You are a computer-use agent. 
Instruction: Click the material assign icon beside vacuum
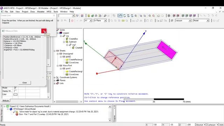pyautogui.click(x=172, y=21)
